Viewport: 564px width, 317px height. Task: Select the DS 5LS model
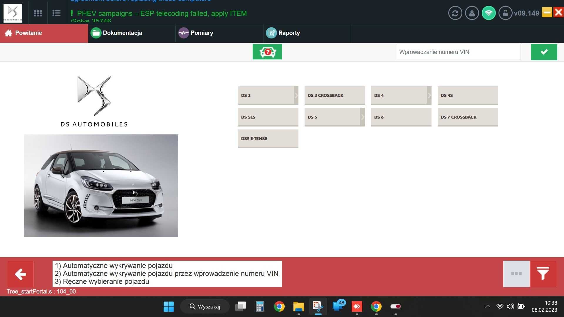point(268,117)
